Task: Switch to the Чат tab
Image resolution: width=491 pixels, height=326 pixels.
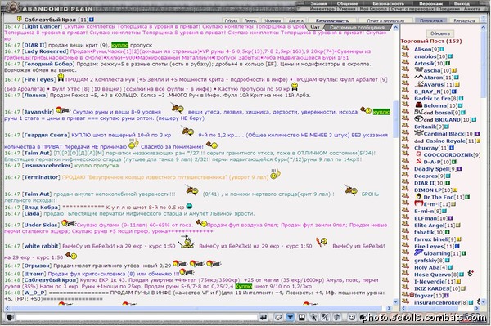Action: (315, 28)
